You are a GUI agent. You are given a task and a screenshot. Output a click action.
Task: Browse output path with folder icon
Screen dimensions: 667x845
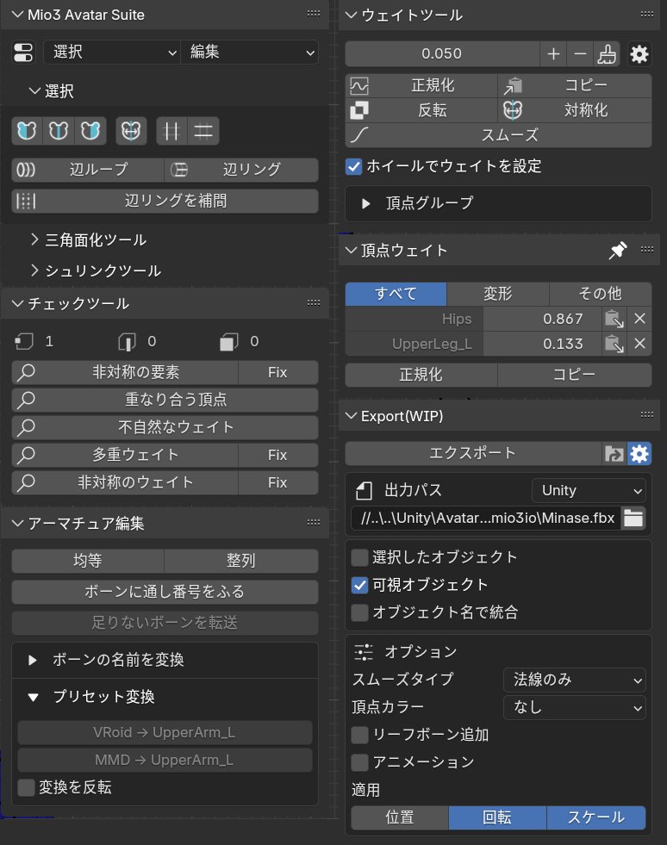[633, 519]
